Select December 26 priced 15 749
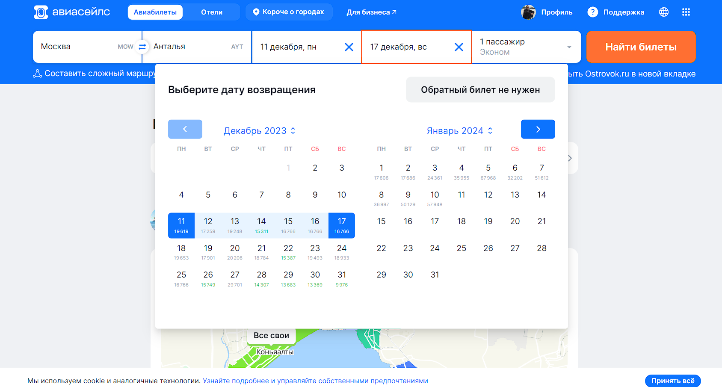The image size is (722, 387). click(x=208, y=279)
